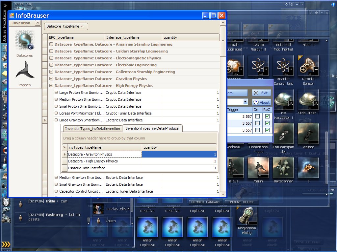Select the Datacore - Graviton Physics cell
The width and height of the screenshot is (337, 252).
tap(105, 154)
